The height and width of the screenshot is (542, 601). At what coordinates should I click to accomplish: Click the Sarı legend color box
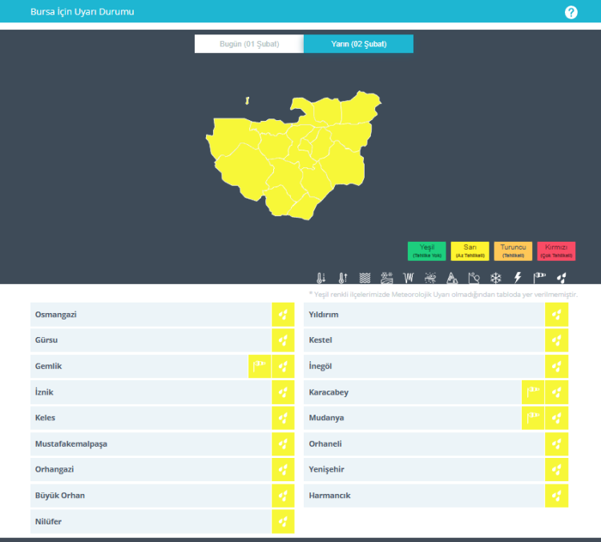470,251
